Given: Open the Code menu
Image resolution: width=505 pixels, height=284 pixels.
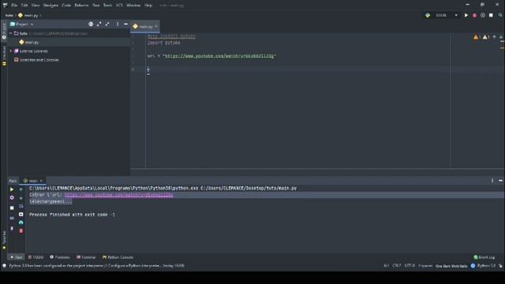Looking at the screenshot, I should tap(66, 6).
